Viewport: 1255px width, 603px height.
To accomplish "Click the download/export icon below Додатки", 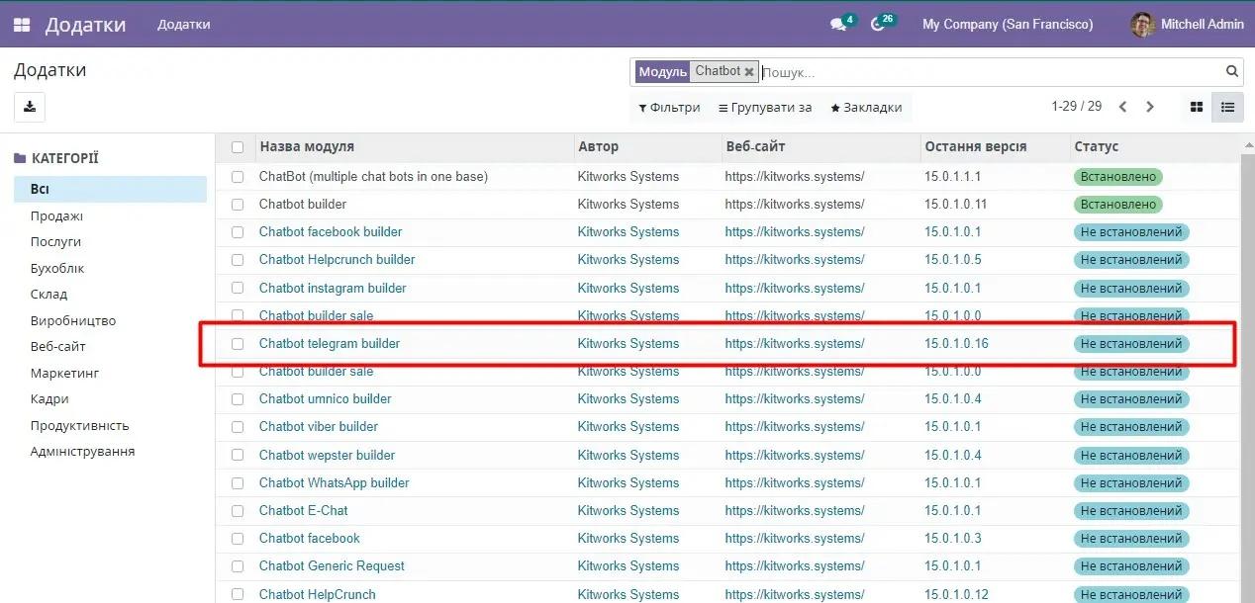I will (x=29, y=107).
